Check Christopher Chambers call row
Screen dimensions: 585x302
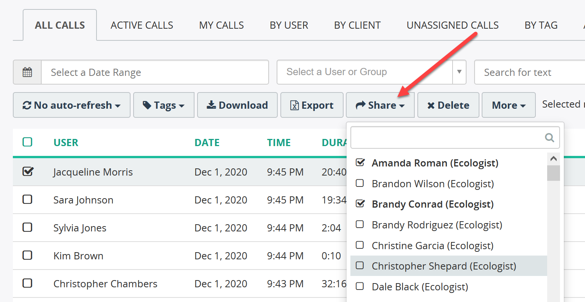27,283
